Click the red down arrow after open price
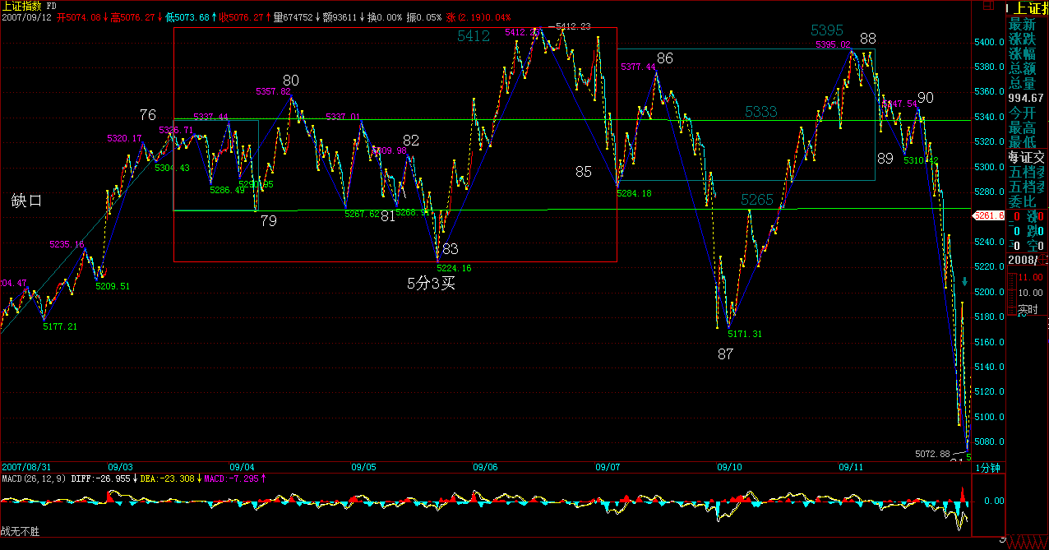The height and width of the screenshot is (550, 1049). [x=106, y=17]
